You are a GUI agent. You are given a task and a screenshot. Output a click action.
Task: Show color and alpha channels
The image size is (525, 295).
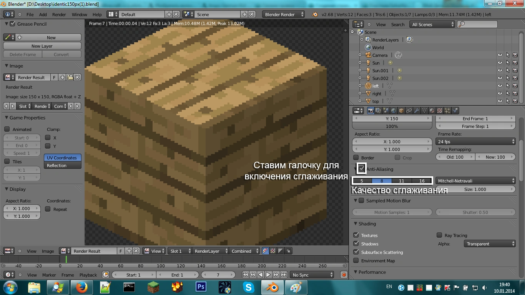click(x=265, y=251)
